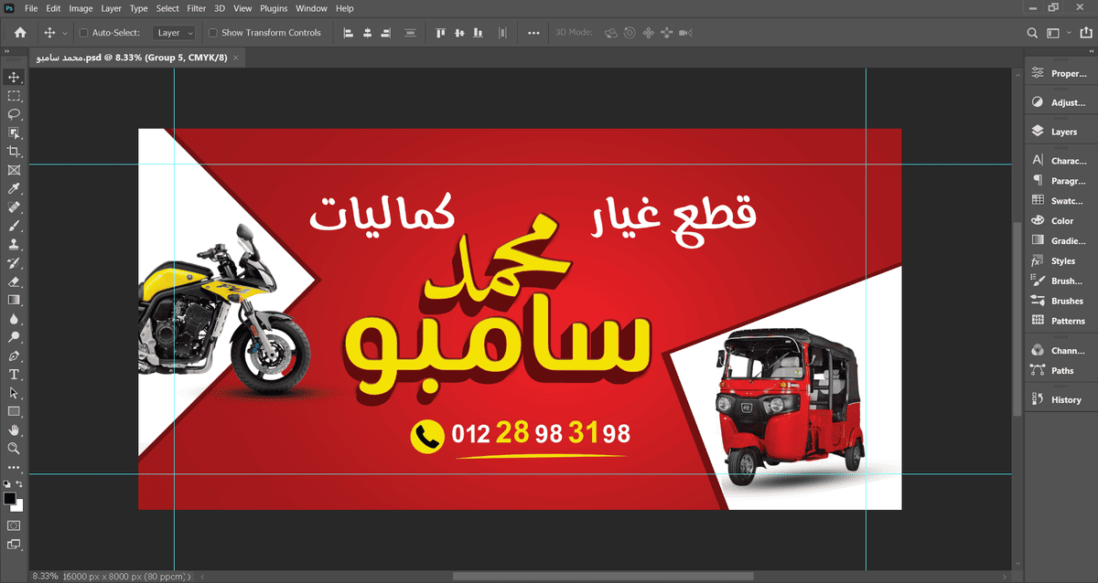
Task: Enable Show Transform Controls checkbox
Action: point(213,33)
